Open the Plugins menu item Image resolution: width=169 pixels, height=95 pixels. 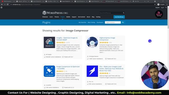(63, 17)
